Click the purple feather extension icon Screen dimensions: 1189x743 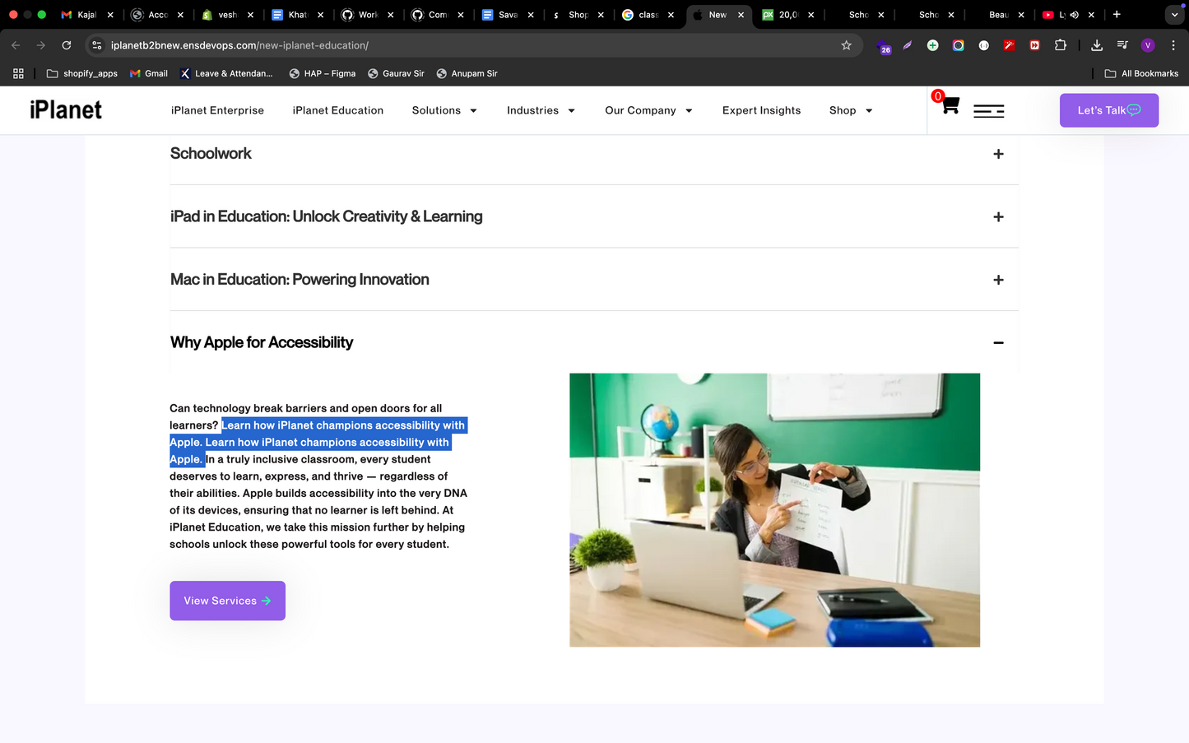[907, 45]
